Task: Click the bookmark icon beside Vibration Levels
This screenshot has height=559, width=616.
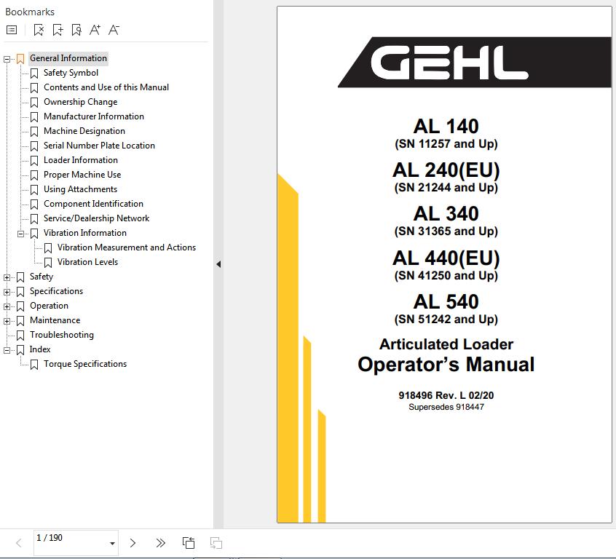Action: [x=48, y=263]
